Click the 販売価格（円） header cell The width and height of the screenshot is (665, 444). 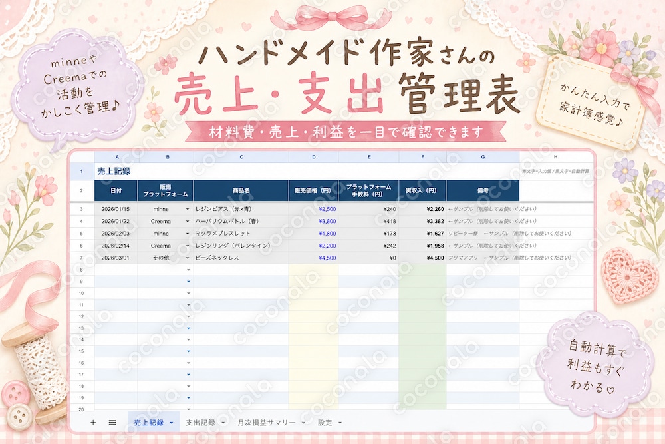(x=314, y=190)
